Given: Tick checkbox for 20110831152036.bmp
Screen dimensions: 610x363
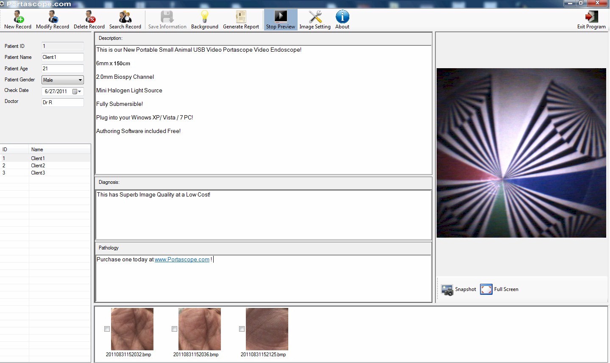Looking at the screenshot, I should point(174,329).
